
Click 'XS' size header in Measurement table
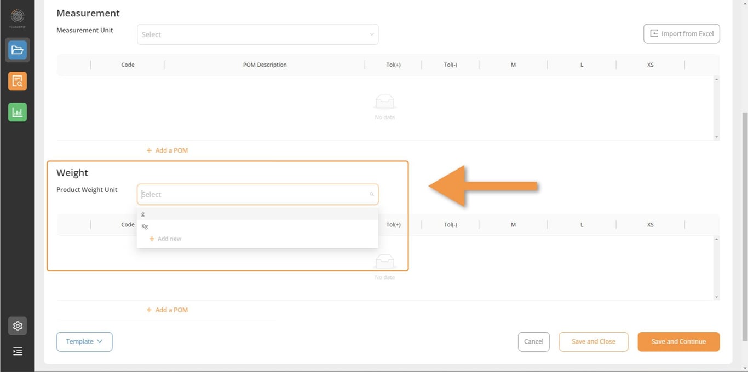point(650,65)
